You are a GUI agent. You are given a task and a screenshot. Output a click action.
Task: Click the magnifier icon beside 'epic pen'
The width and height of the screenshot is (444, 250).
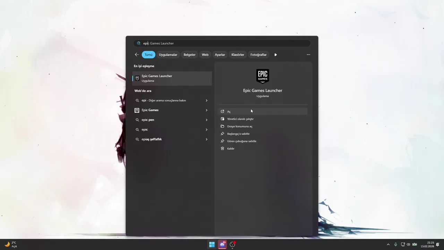click(137, 120)
